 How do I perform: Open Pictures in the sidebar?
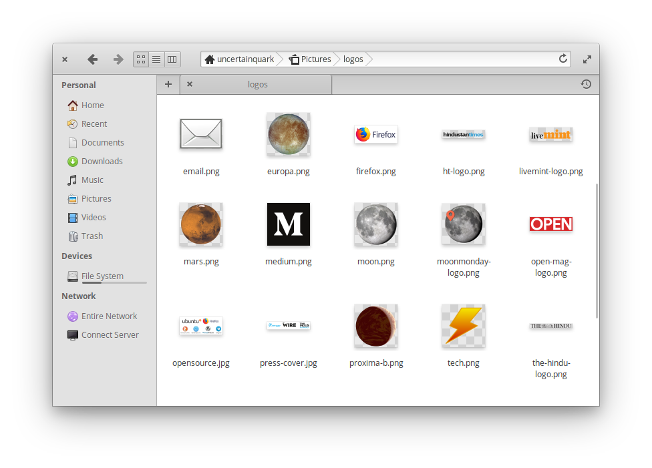tap(90, 199)
